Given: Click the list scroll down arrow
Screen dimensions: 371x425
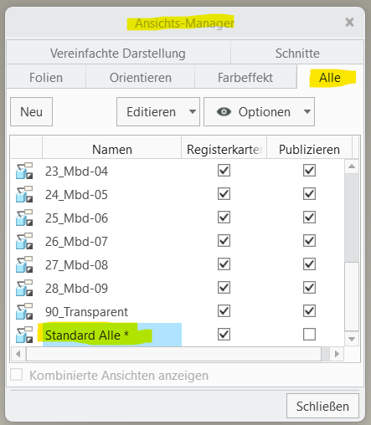Looking at the screenshot, I should pyautogui.click(x=352, y=339).
